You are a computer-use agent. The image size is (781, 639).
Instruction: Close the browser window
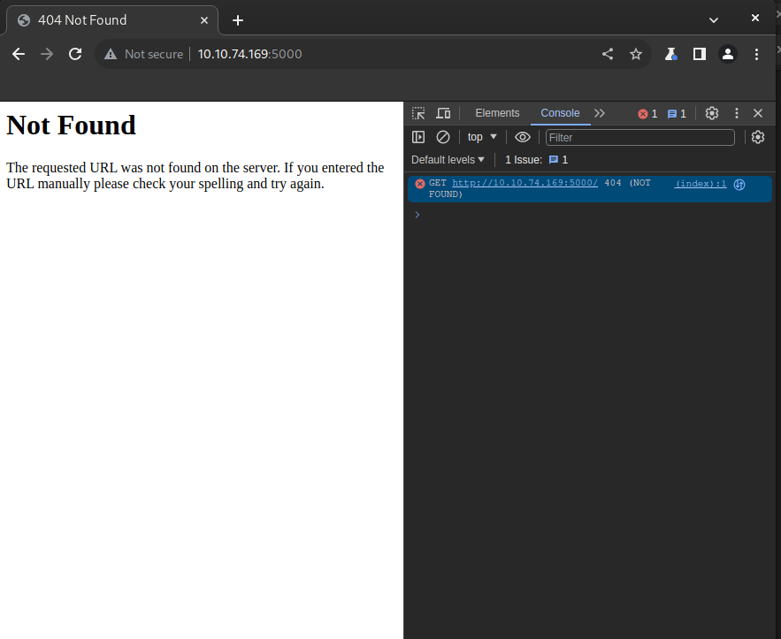tap(755, 18)
